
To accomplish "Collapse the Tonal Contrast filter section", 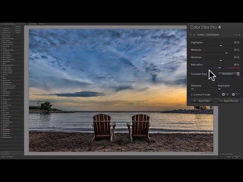I will (x=191, y=35).
